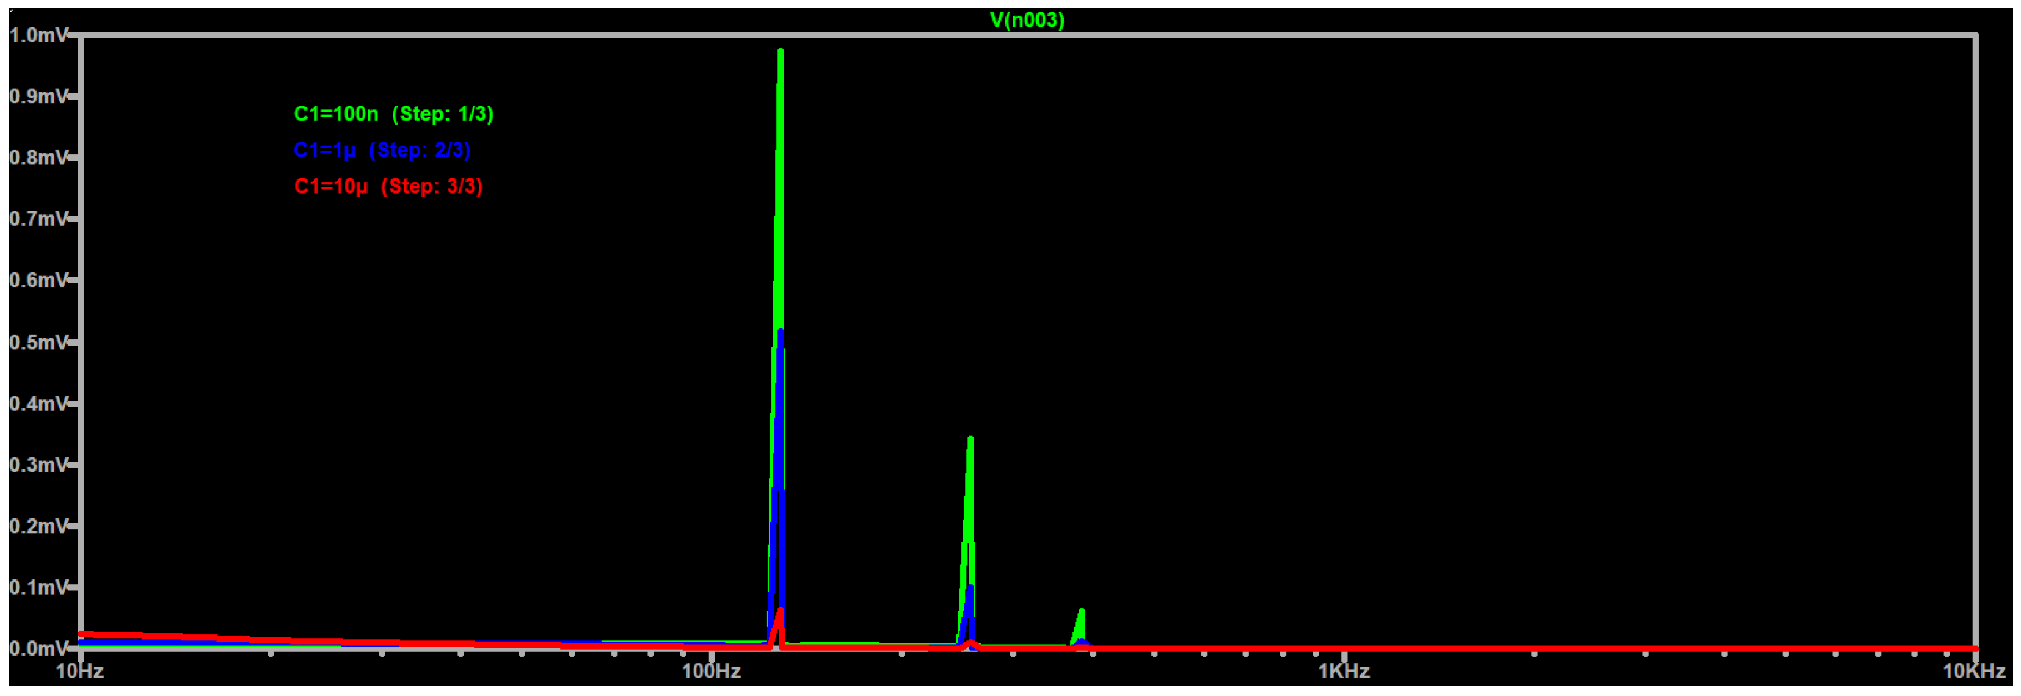
Task: Click the 0.2mV vertical axis label
Action: click(38, 526)
